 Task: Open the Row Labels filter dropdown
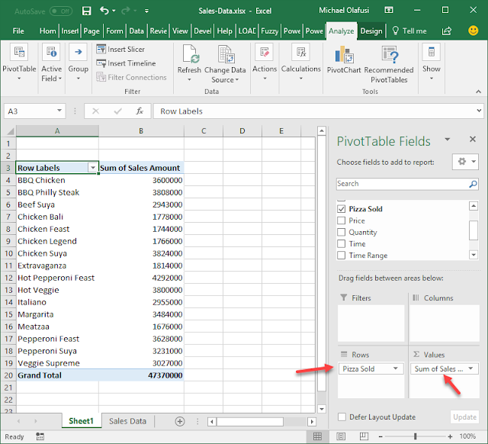[93, 168]
